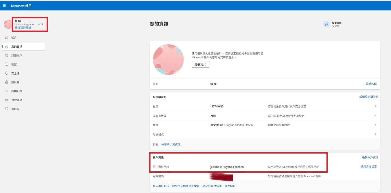
Task: Click the small avatar in sidebar
Action: (8, 24)
